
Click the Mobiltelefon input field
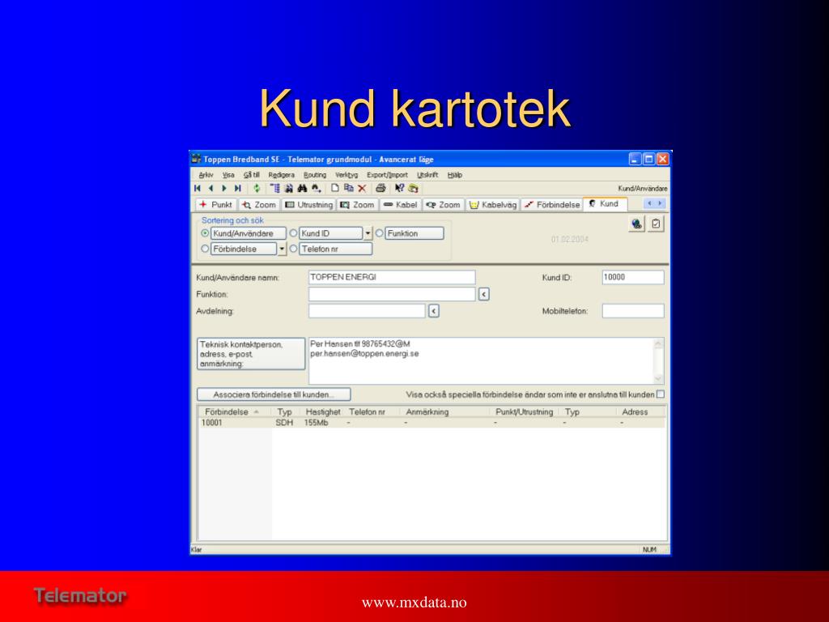[633, 311]
